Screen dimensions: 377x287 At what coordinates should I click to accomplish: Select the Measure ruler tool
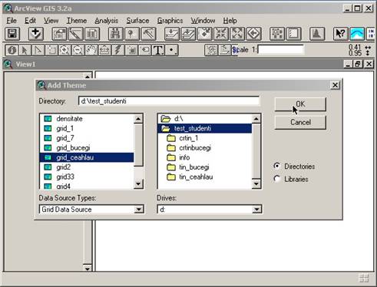(105, 50)
